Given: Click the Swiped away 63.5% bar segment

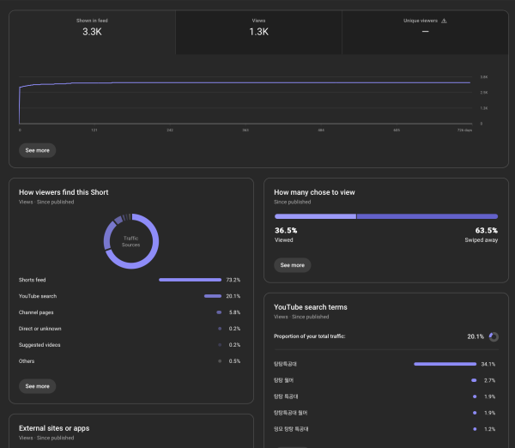Looking at the screenshot, I should pyautogui.click(x=427, y=216).
